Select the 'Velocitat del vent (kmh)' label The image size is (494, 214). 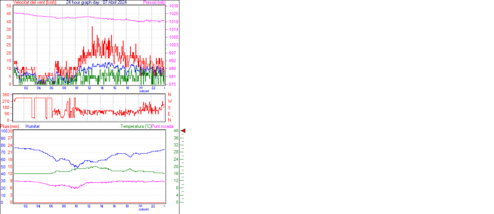coord(34,2)
